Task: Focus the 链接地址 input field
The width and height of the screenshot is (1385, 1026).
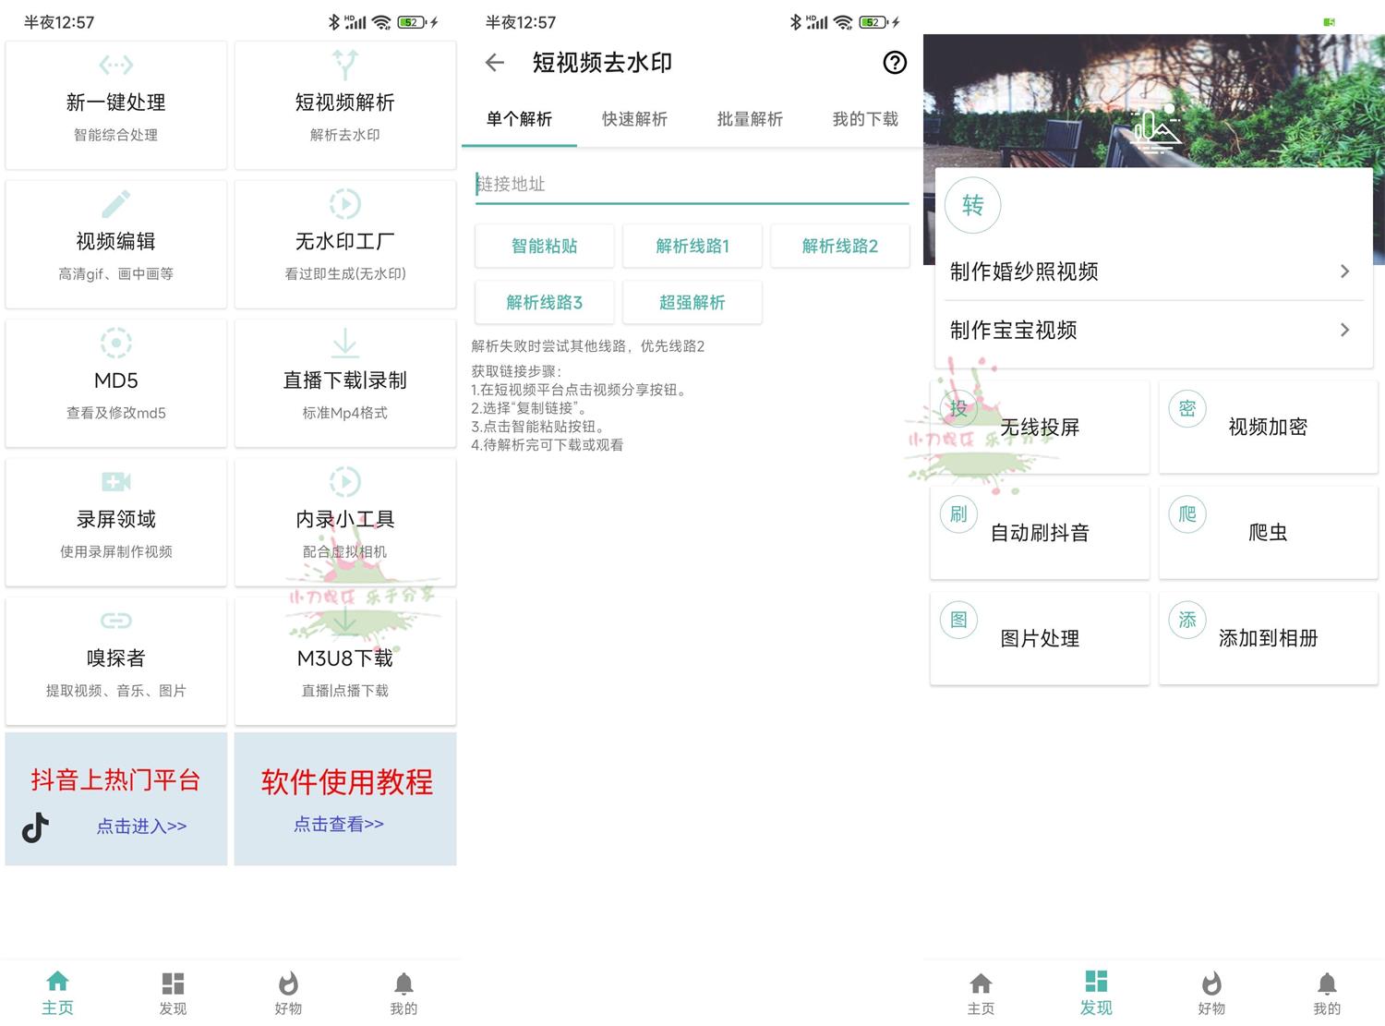Action: pos(692,184)
